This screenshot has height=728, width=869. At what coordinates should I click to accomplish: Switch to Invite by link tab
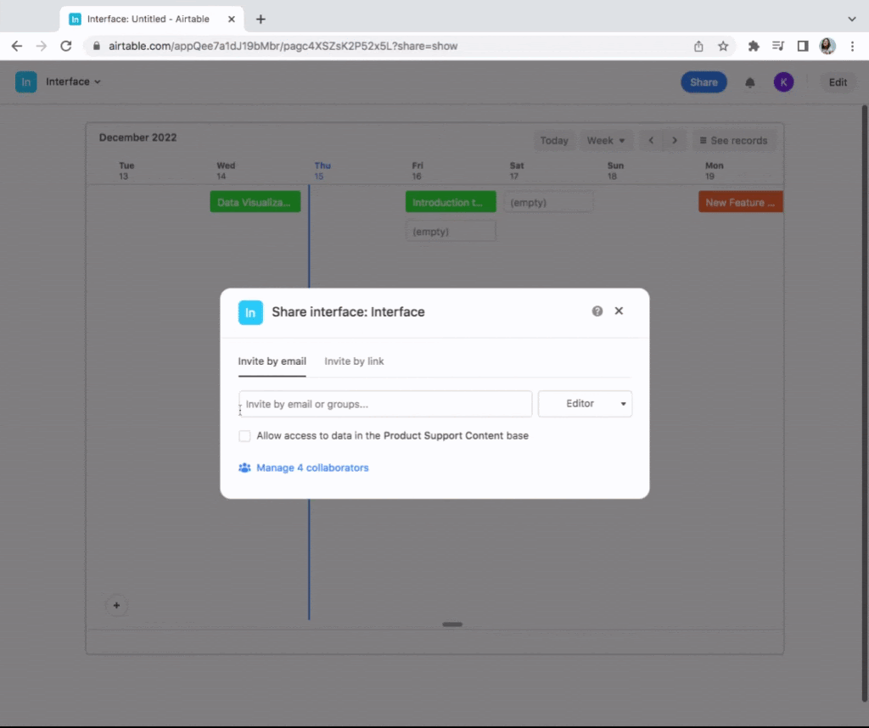pyautogui.click(x=354, y=361)
